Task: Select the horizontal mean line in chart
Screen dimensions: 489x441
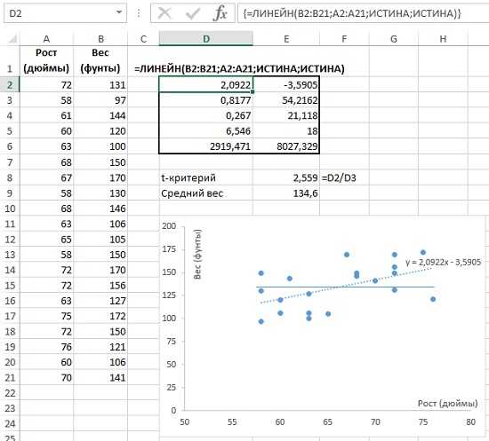Action: pyautogui.click(x=345, y=287)
